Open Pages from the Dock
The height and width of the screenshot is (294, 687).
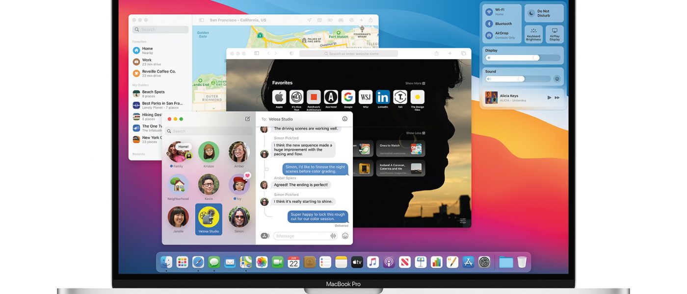coord(452,262)
